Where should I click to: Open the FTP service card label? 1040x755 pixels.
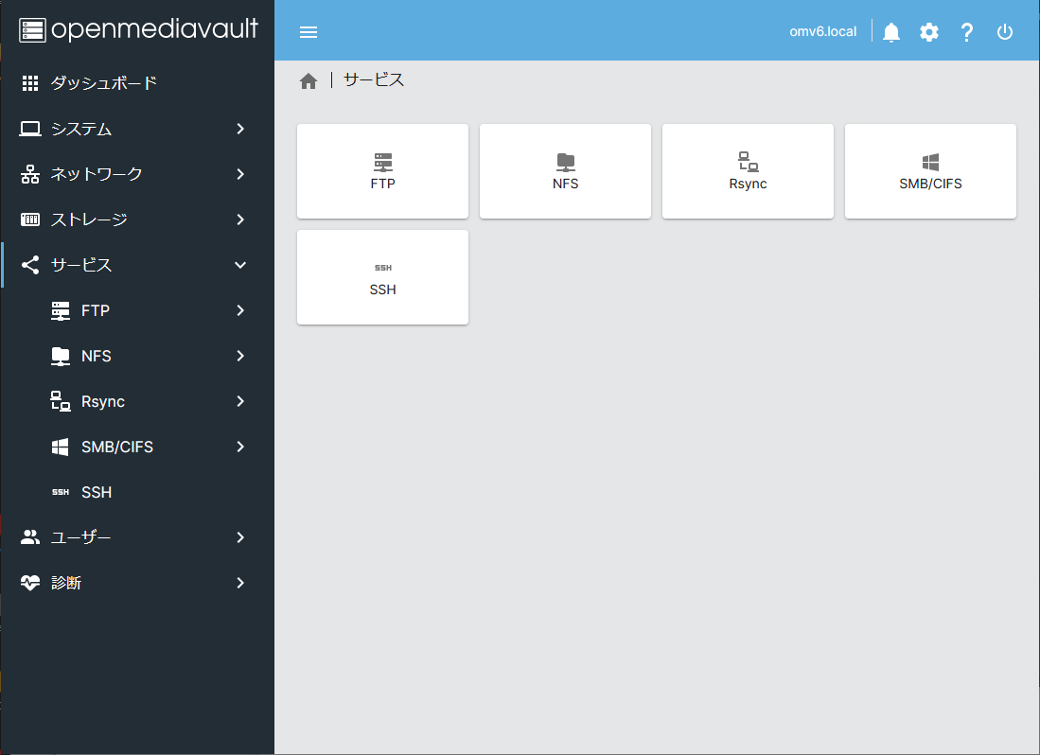click(x=382, y=184)
